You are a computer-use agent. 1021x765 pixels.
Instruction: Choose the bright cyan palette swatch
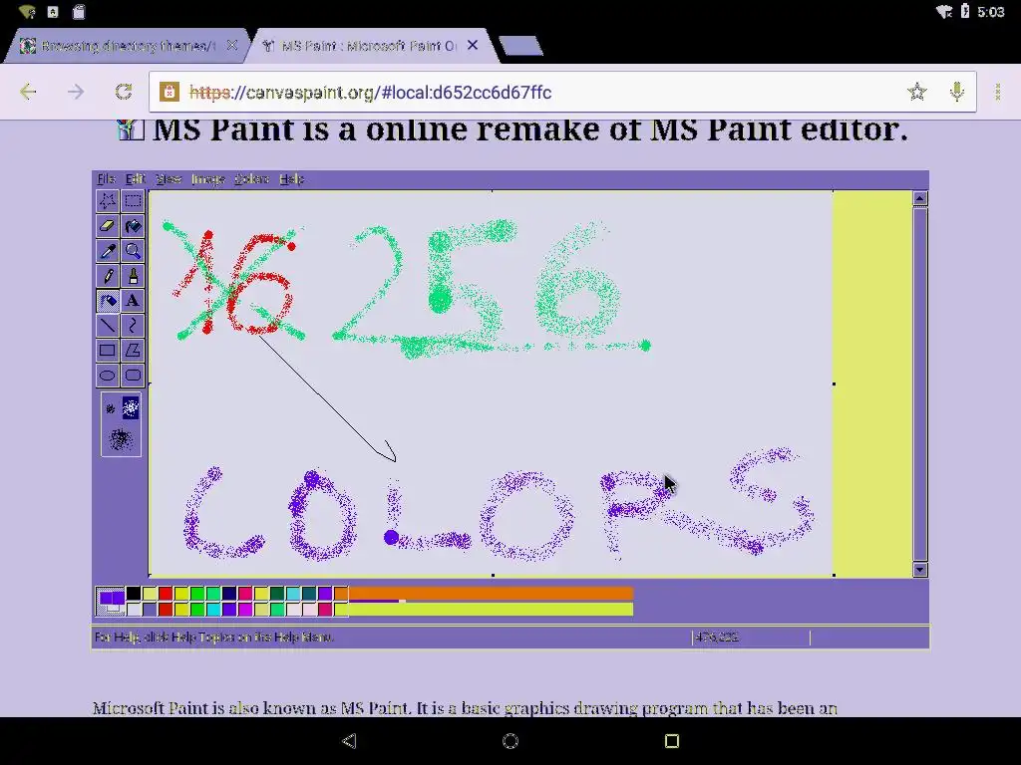[x=213, y=610]
